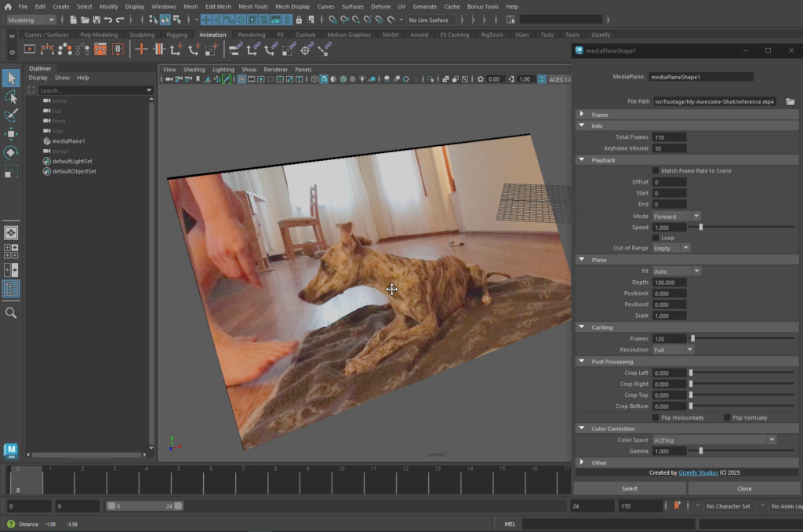Select mediaPlane1 in the Outliner

[68, 141]
